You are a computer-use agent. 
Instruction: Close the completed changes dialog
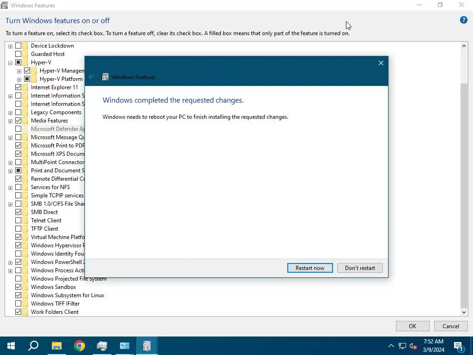tap(381, 63)
